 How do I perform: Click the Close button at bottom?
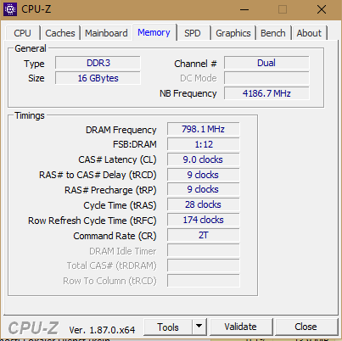click(306, 327)
